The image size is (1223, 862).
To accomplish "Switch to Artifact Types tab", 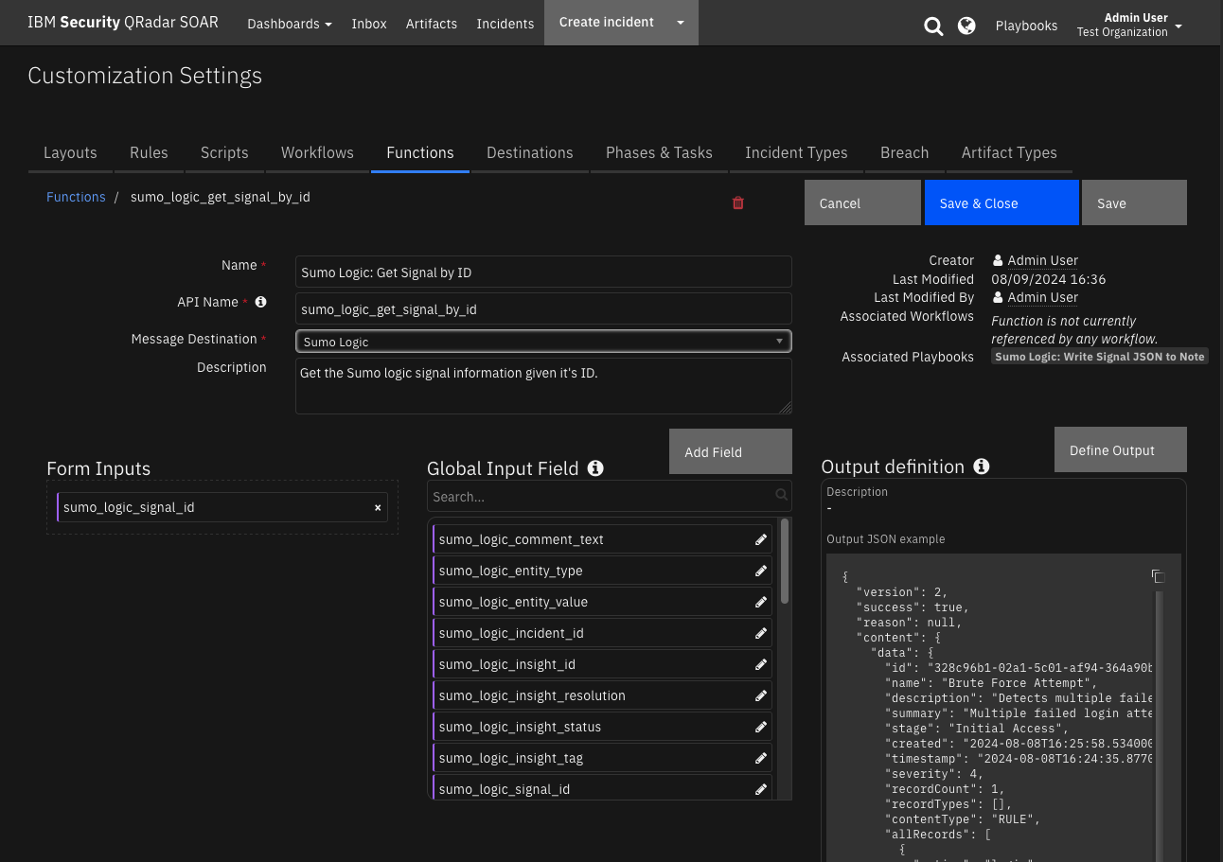I will 1009,152.
